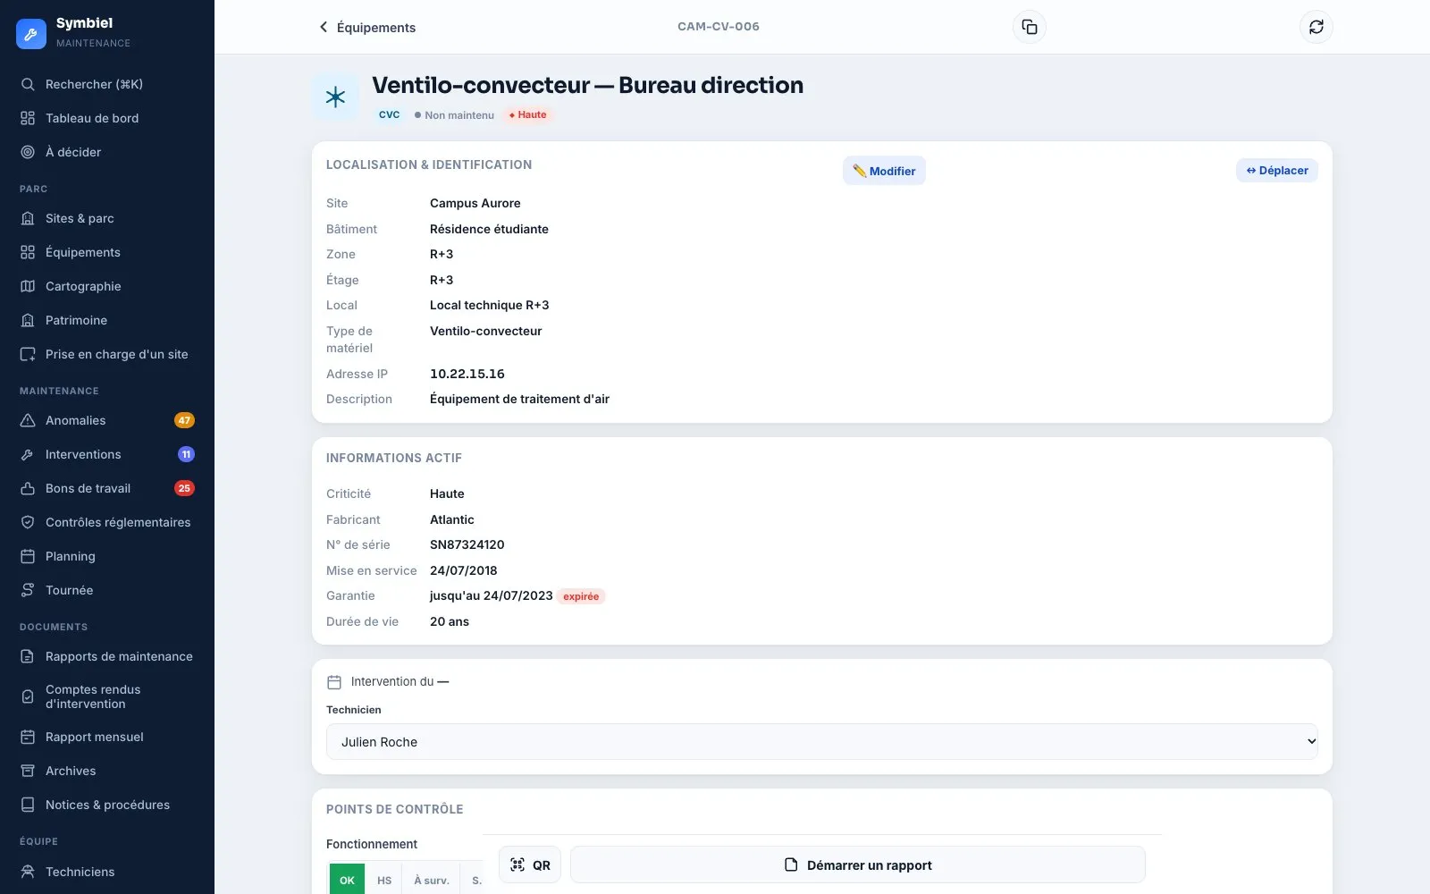1430x894 pixels.
Task: Mark Fonctionnement as OK
Action: click(347, 880)
